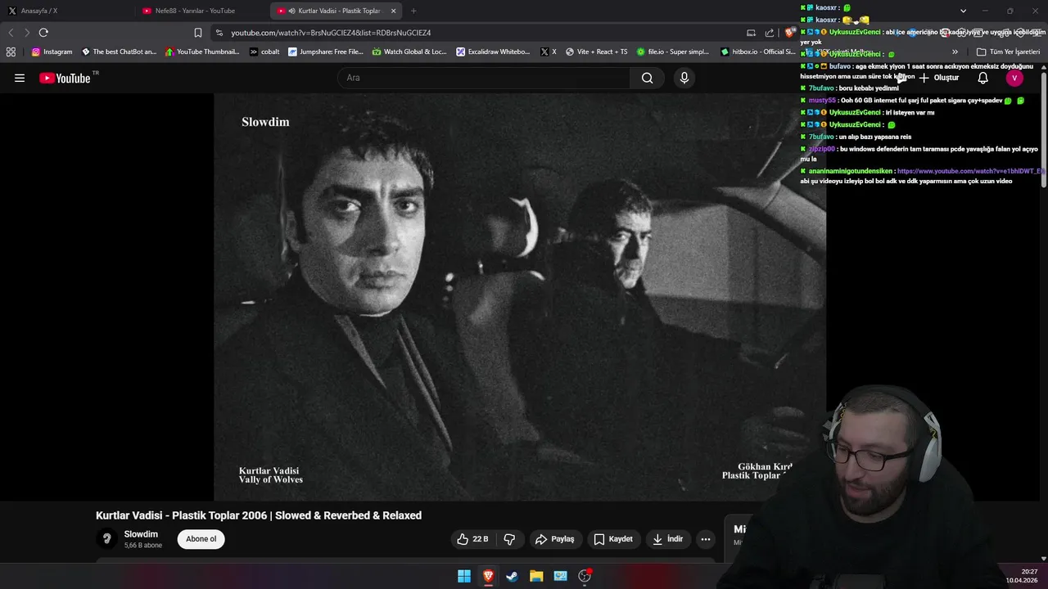The height and width of the screenshot is (589, 1048).
Task: Open the account avatar menu
Action: pyautogui.click(x=1014, y=78)
